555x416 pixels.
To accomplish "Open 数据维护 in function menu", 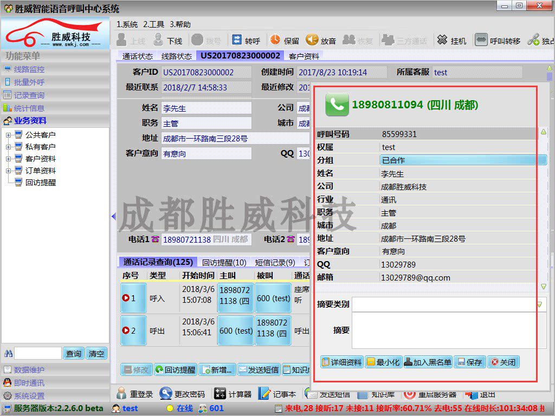I will pyautogui.click(x=29, y=369).
